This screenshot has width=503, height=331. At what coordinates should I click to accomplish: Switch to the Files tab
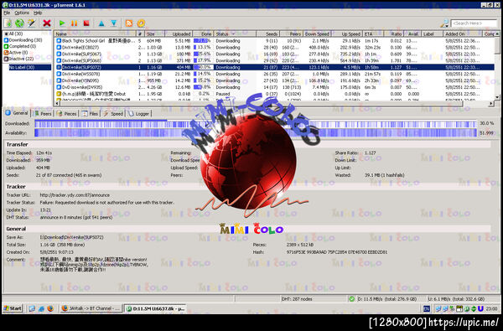tap(91, 113)
